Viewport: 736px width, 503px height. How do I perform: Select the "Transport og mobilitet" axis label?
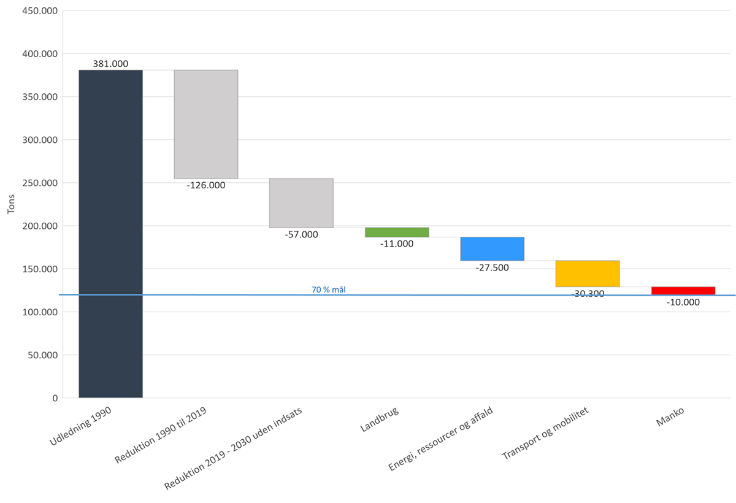pyautogui.click(x=546, y=436)
